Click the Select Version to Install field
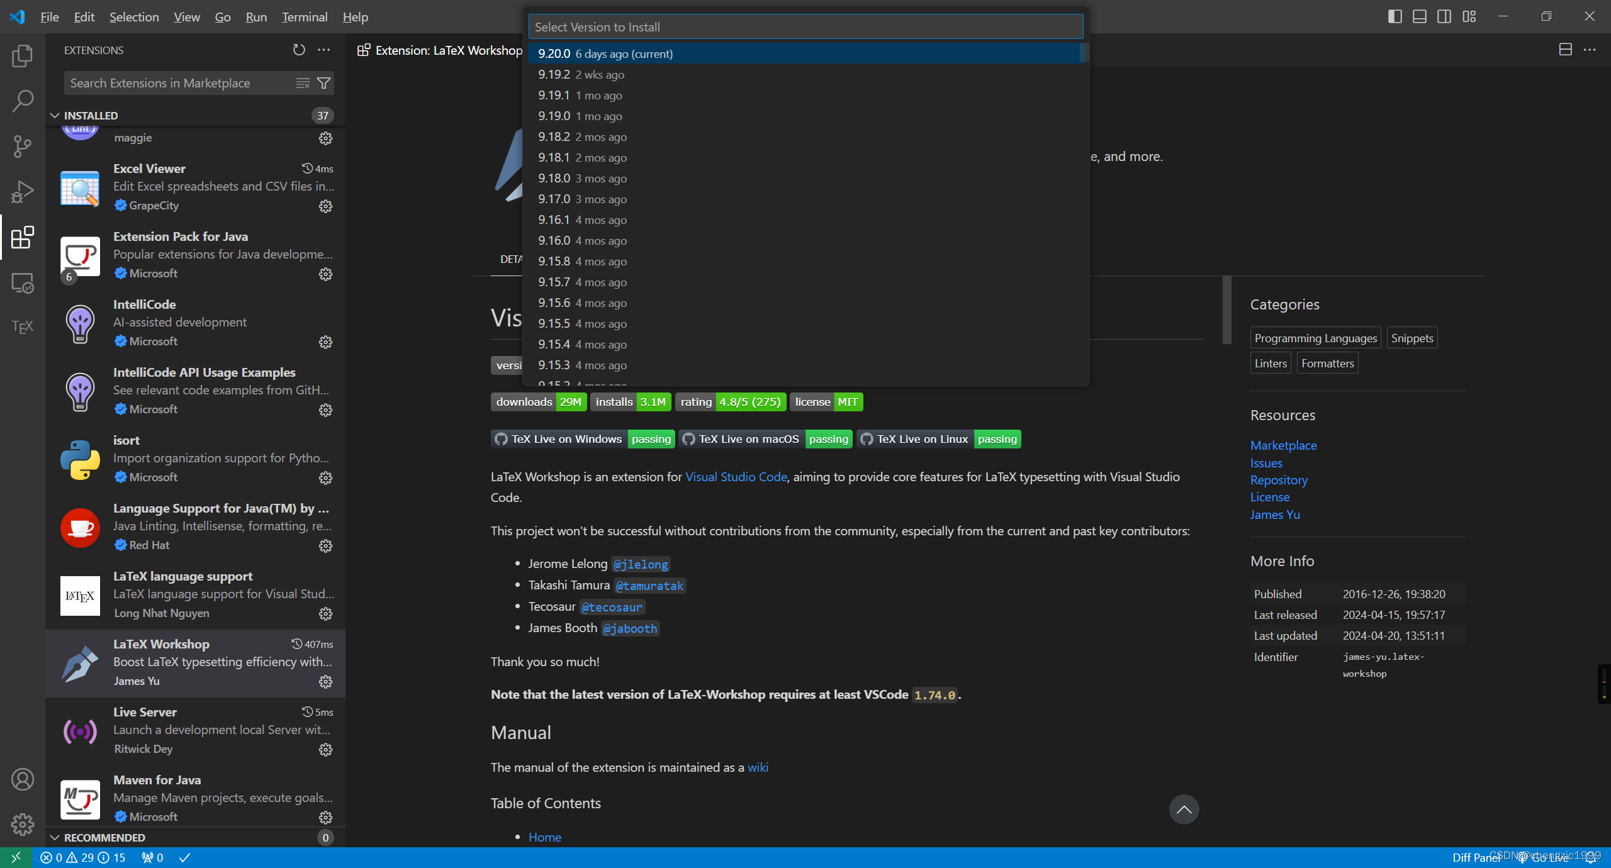 click(805, 27)
